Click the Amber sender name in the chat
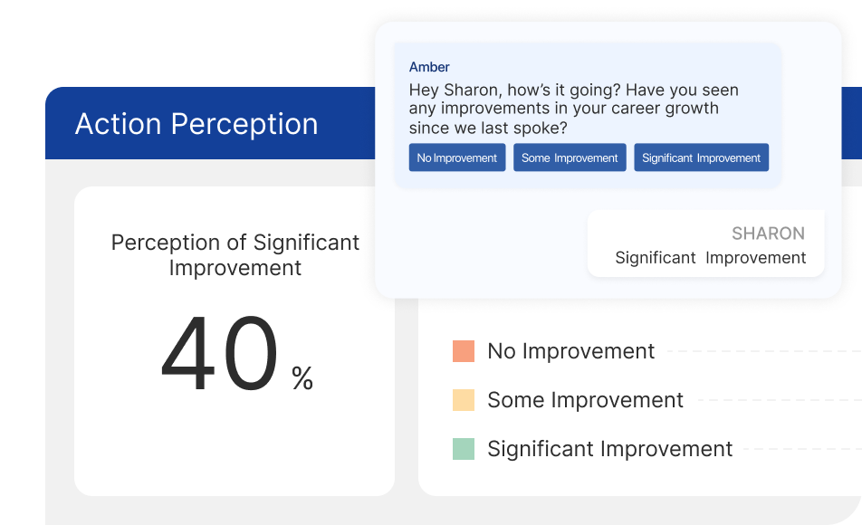The height and width of the screenshot is (525, 862). click(429, 67)
